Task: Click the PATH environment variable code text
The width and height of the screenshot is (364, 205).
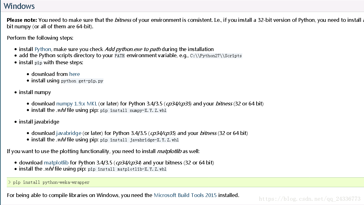Action: (x=120, y=56)
